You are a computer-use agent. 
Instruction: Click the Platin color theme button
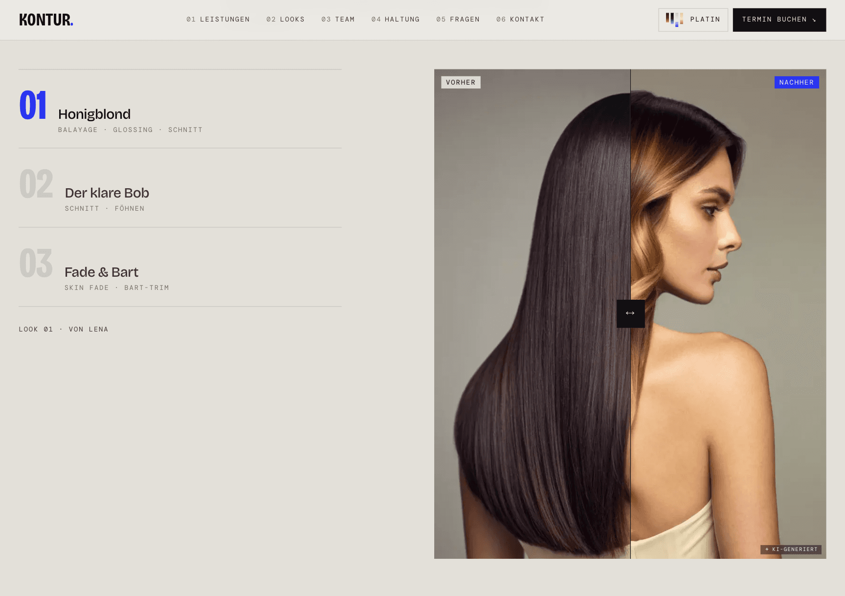693,20
